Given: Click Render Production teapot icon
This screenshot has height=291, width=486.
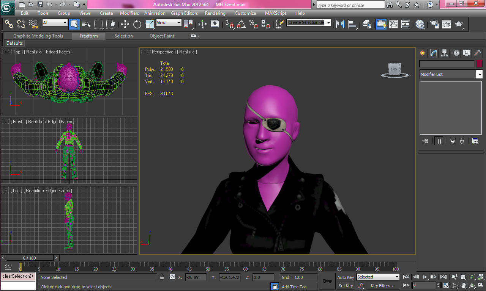Looking at the screenshot, I should (x=459, y=24).
